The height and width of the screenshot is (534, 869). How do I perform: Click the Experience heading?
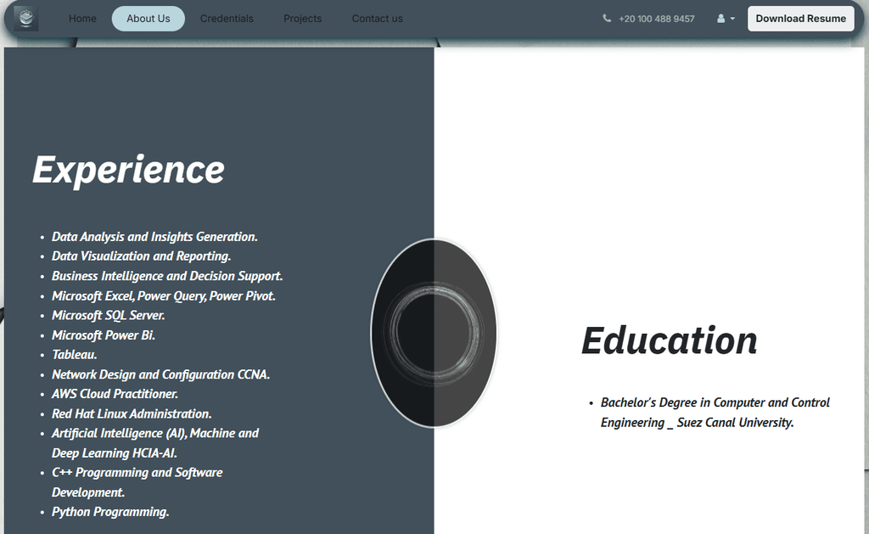129,169
